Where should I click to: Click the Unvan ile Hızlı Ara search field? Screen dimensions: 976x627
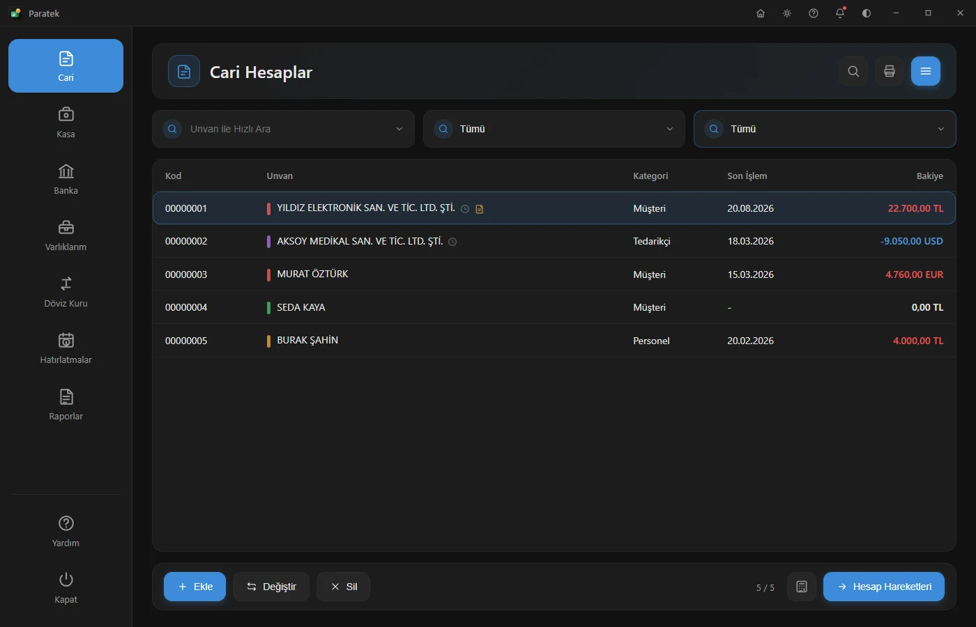tap(283, 129)
